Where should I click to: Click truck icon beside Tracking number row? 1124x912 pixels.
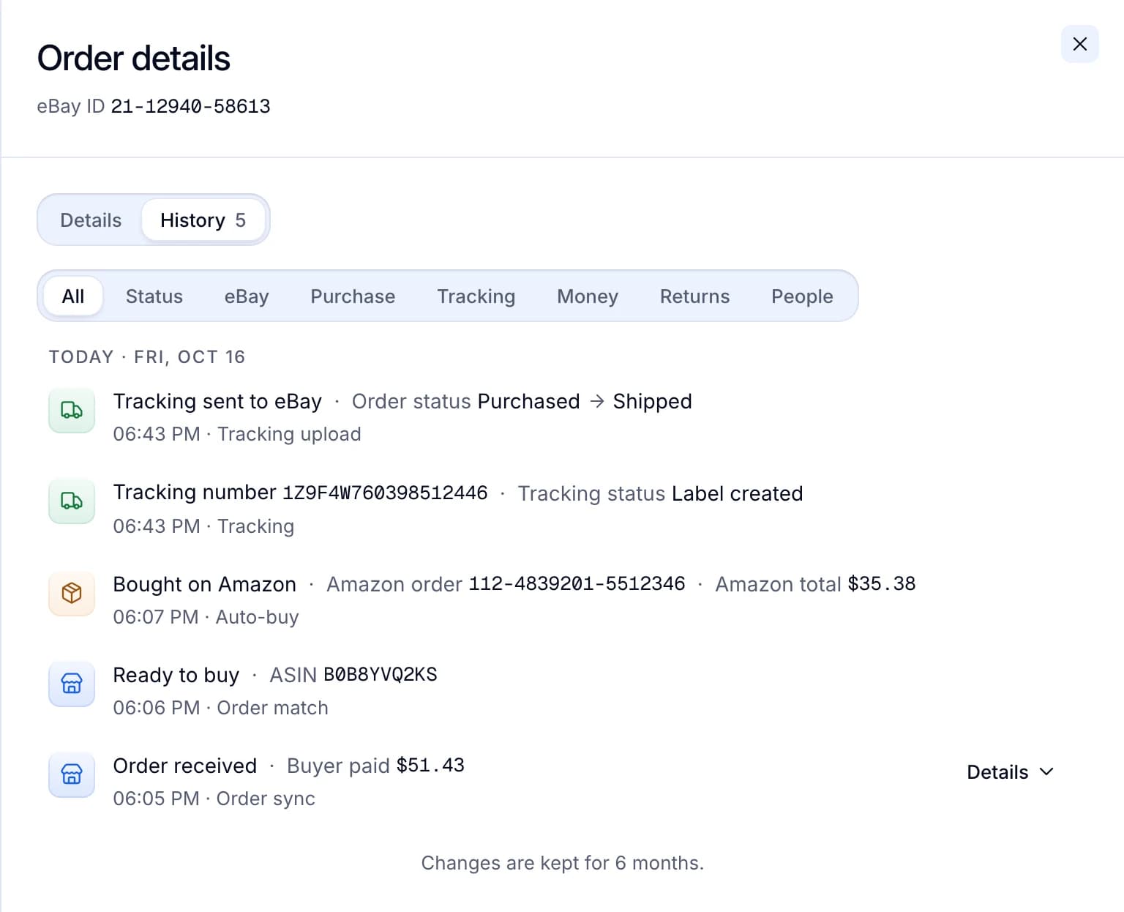[x=72, y=501]
